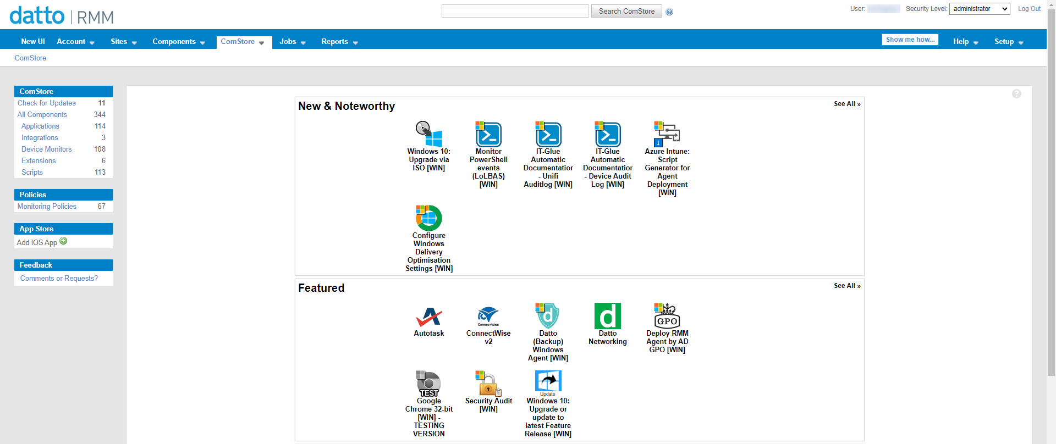Viewport: 1056px width, 444px height.
Task: Open the ConnectWise v2 icon
Action: click(x=488, y=316)
